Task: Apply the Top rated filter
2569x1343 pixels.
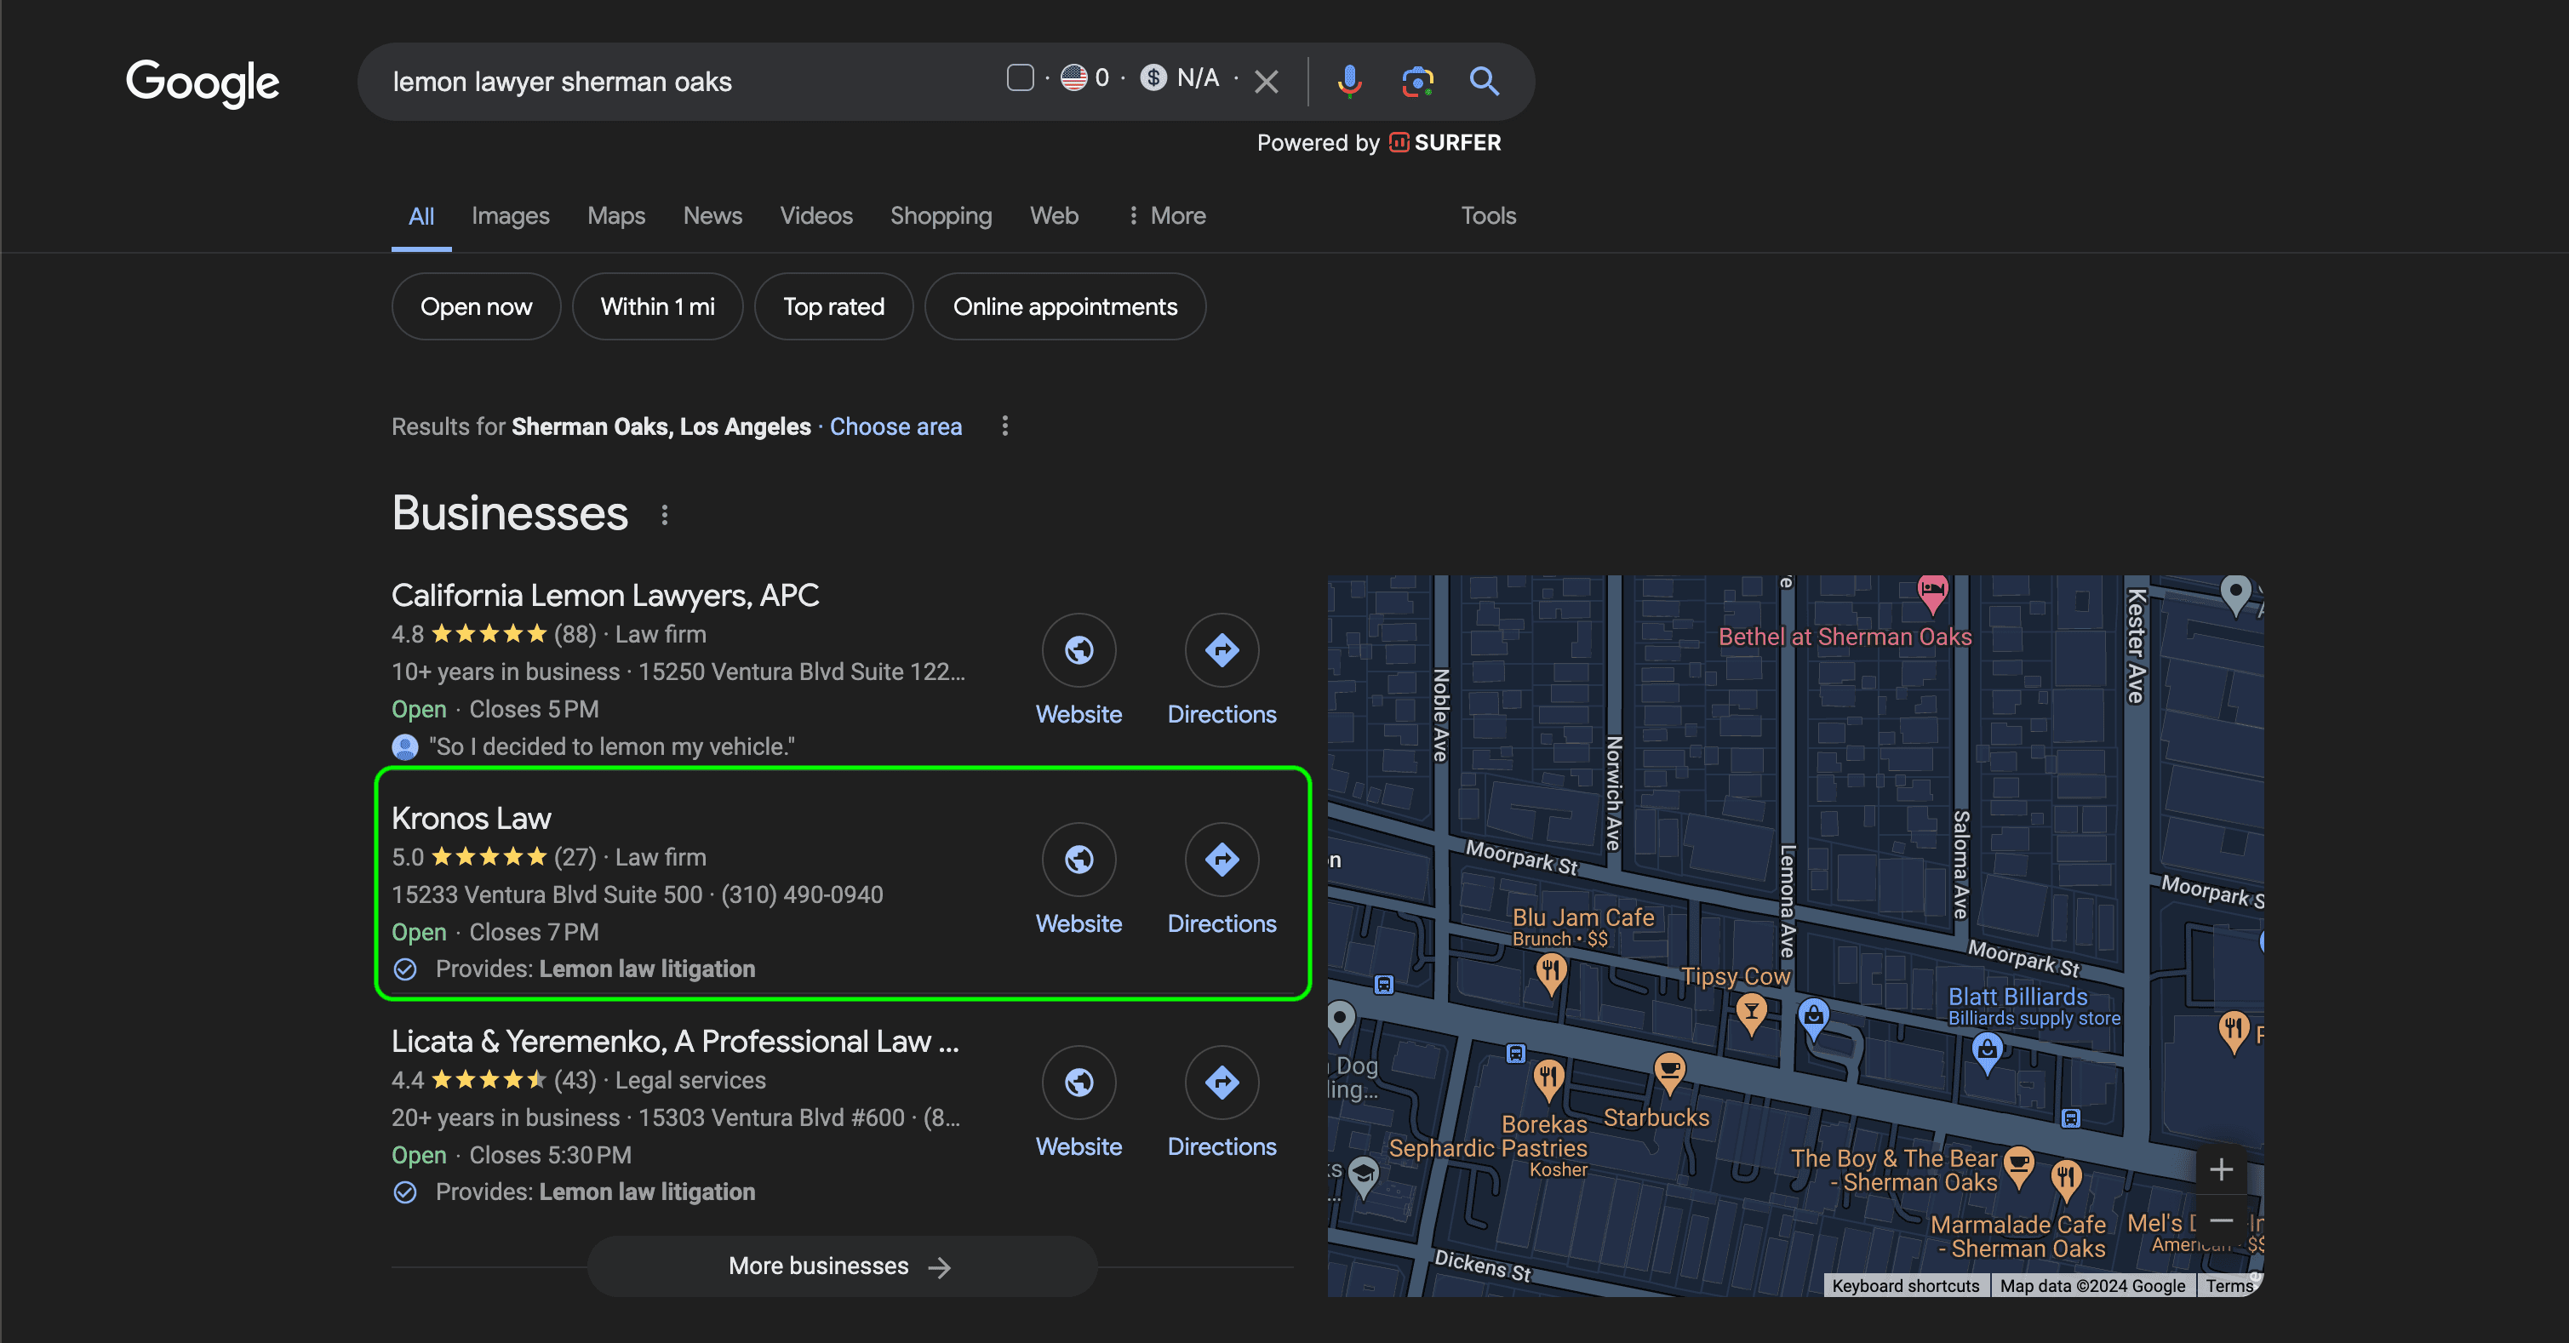Action: [833, 306]
